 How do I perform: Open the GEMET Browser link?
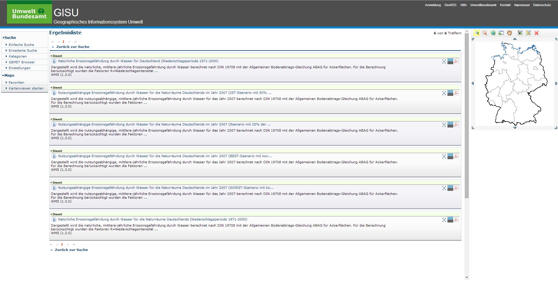[22, 62]
